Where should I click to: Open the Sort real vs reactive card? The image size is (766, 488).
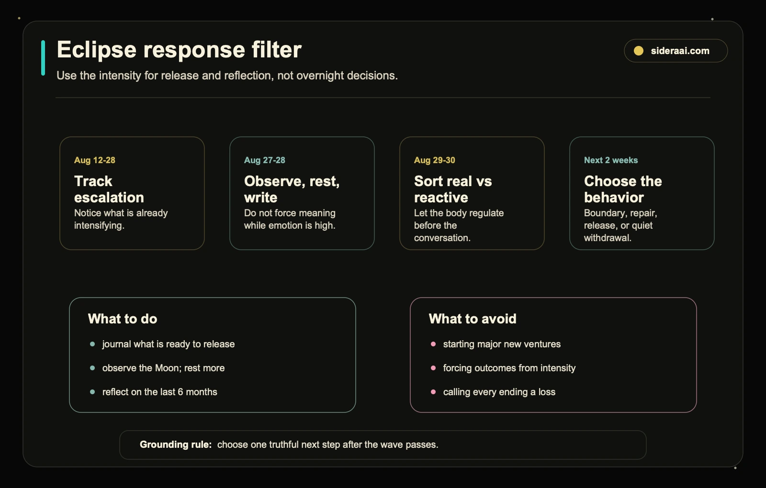472,193
